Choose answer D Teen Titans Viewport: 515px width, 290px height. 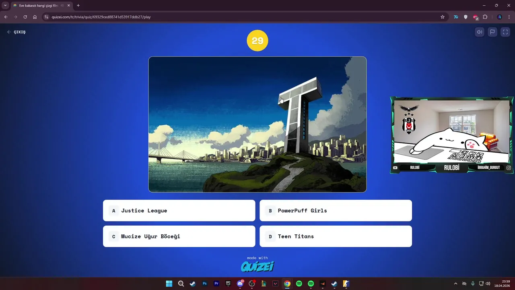coord(336,236)
